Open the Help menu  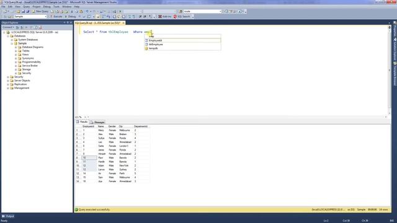[x=77, y=7]
